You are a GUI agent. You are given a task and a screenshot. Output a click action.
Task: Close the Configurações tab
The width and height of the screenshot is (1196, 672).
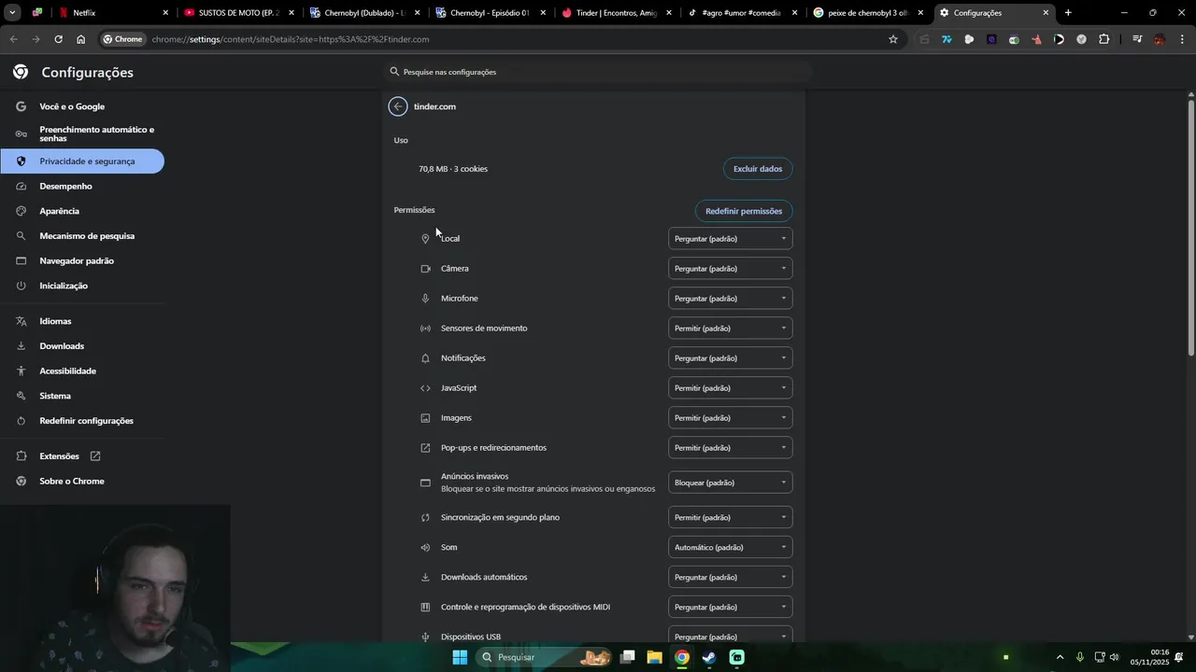pos(1046,13)
